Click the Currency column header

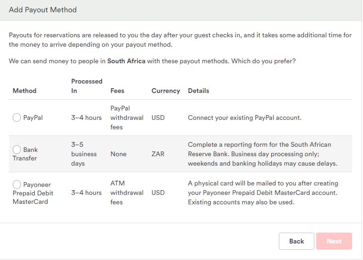165,91
